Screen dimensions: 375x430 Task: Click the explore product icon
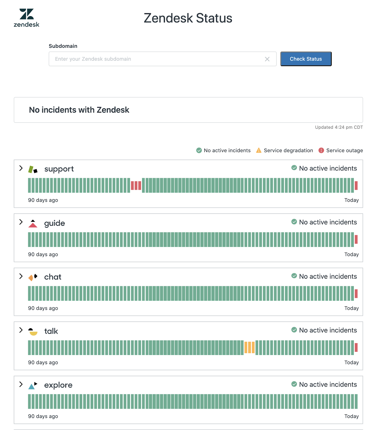33,385
